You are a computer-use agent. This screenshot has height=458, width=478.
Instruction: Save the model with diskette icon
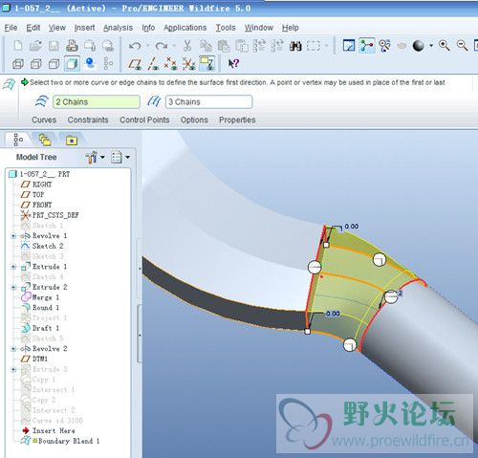(x=54, y=46)
